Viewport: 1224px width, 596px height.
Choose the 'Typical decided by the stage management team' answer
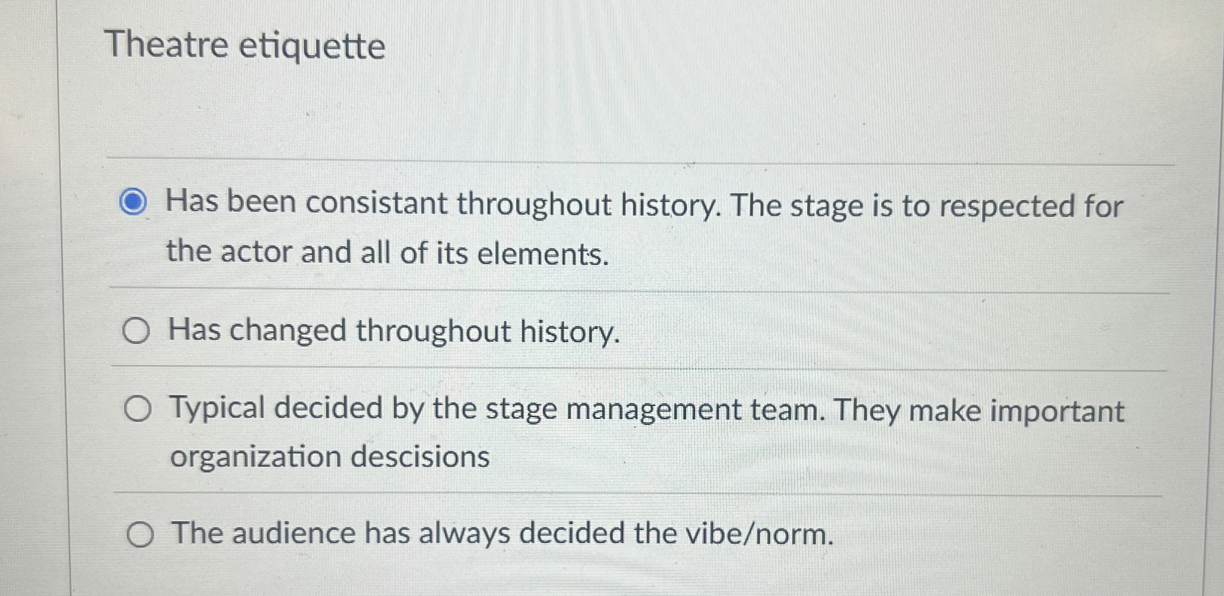[137, 410]
